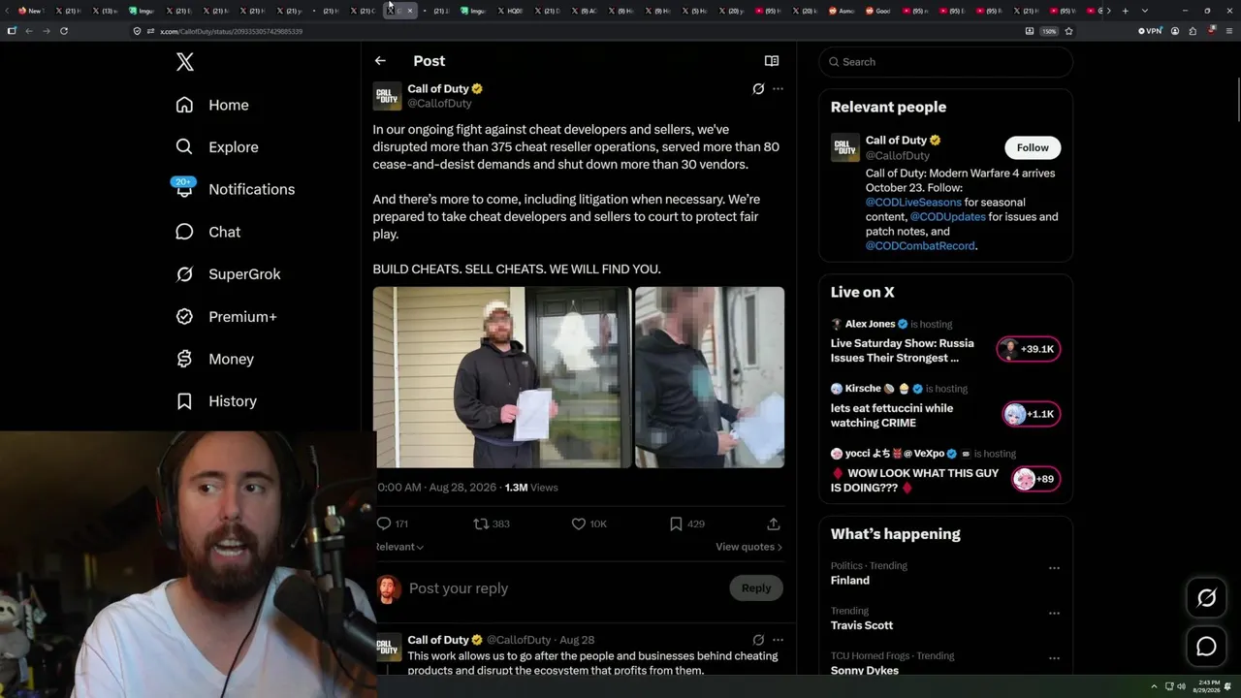This screenshot has height=698, width=1241.
Task: Click the Home house icon
Action: click(184, 105)
